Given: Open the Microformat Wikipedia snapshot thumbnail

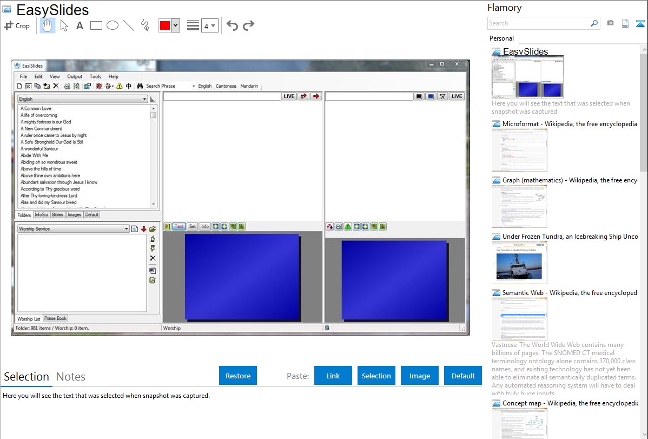Looking at the screenshot, I should click(519, 150).
